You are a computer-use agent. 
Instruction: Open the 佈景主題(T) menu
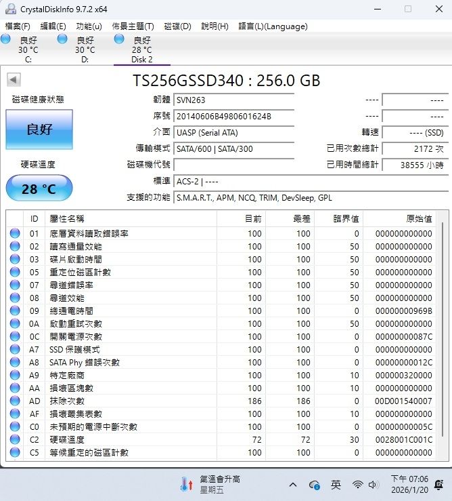pos(133,26)
